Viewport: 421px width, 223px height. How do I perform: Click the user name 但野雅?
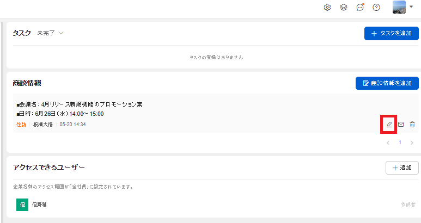coord(39,205)
